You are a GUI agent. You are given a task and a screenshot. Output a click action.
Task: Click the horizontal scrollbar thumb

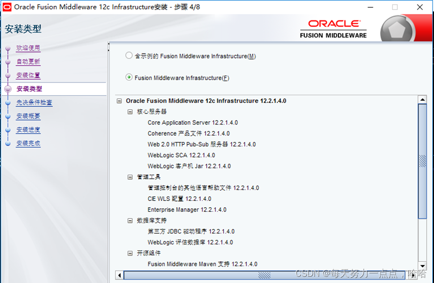pyautogui.click(x=264, y=275)
